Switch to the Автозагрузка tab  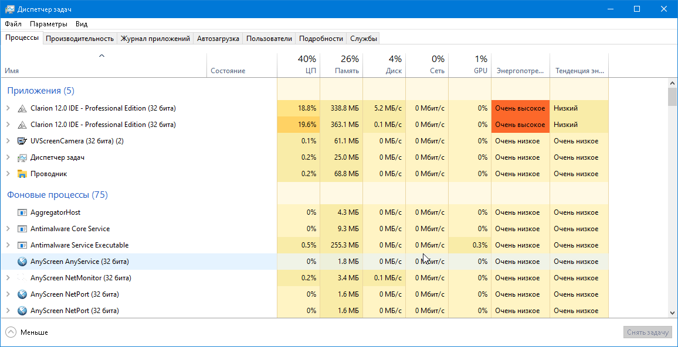pos(218,39)
